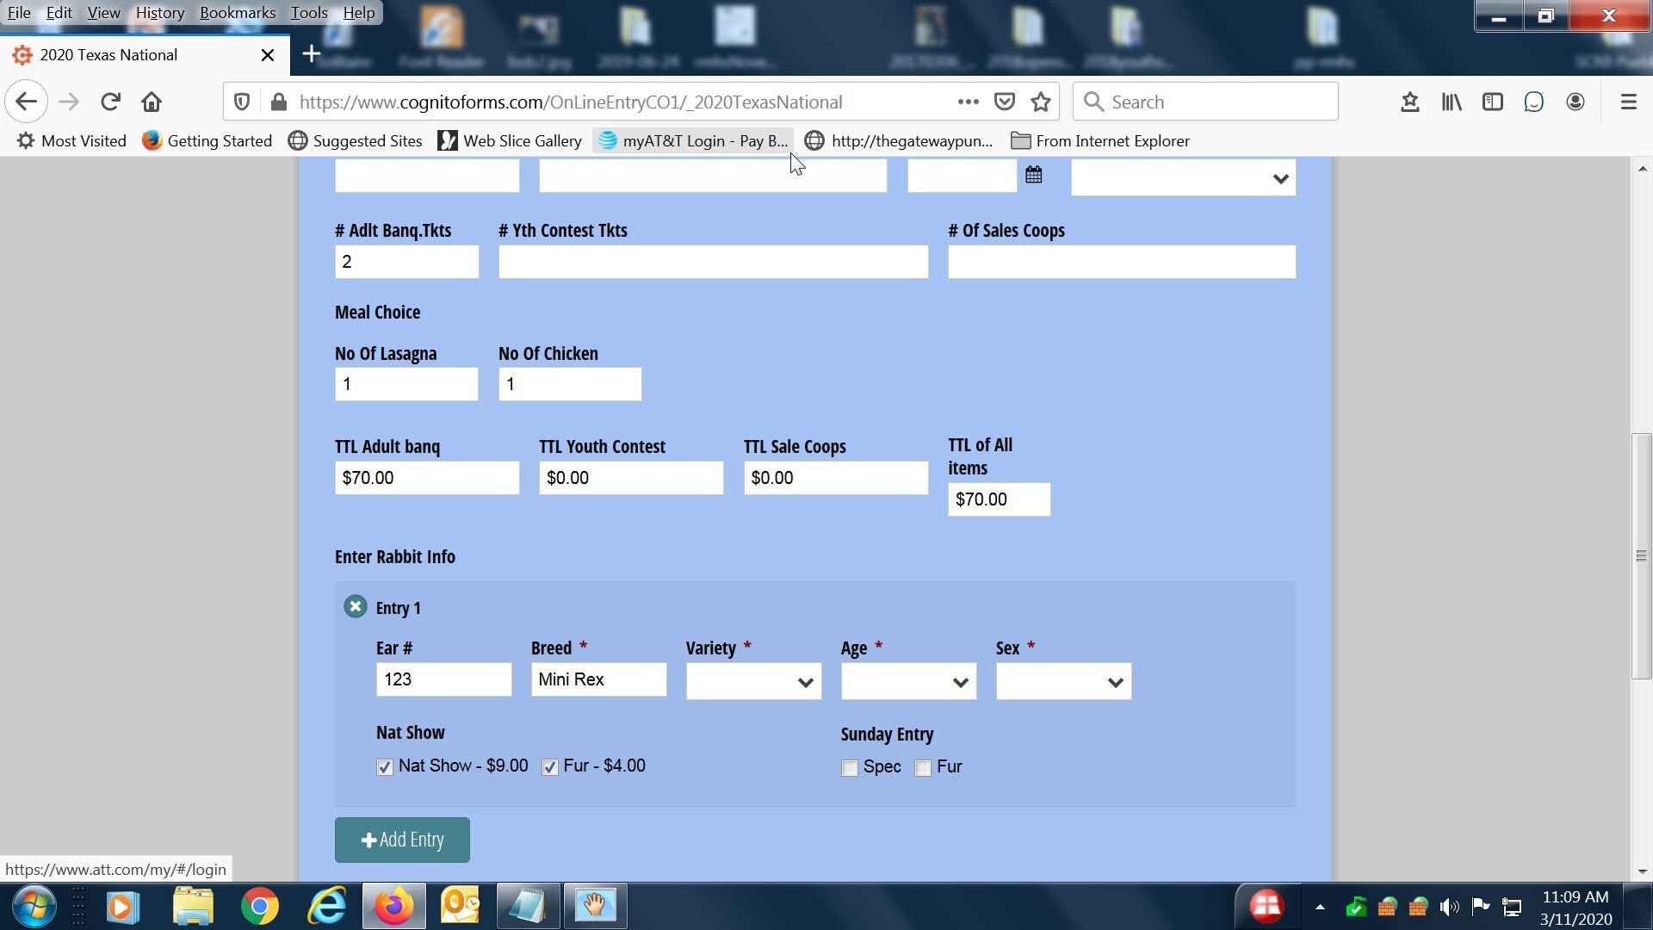Screen dimensions: 1653x930
Task: Click the Save to Pocket icon
Action: click(1004, 102)
